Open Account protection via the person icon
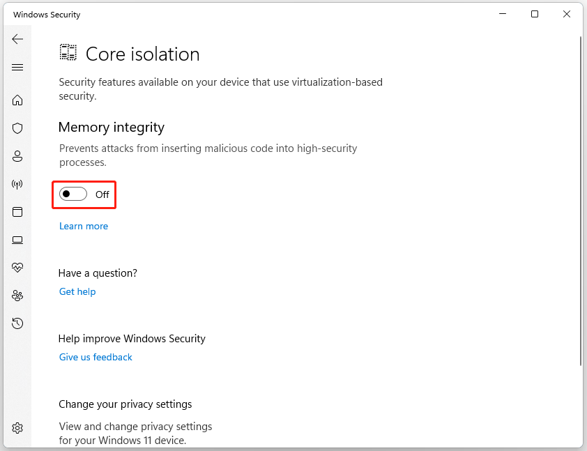Image resolution: width=587 pixels, height=451 pixels. pyautogui.click(x=17, y=156)
